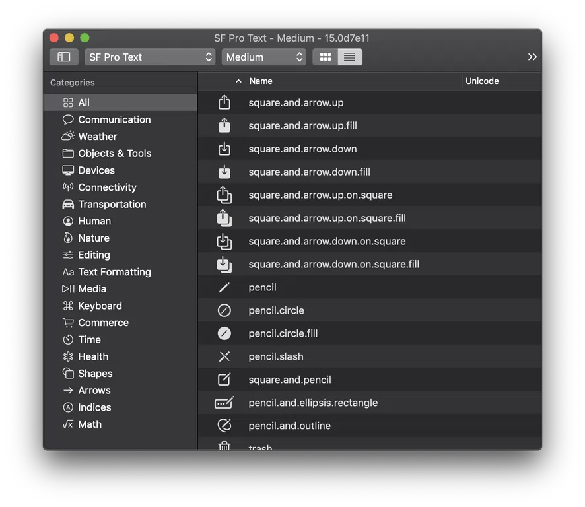The height and width of the screenshot is (507, 585).
Task: Click the square.and.arrow.down.on.square symbol icon
Action: pos(224,241)
